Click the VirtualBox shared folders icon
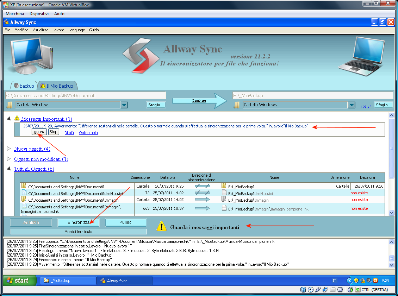This screenshot has width=398, height=296. coord(333,290)
